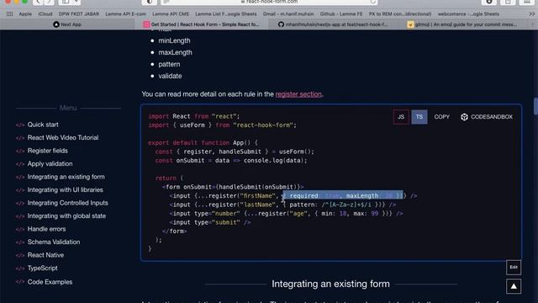The width and height of the screenshot is (538, 303).
Task: Click the icon beside Register fields
Action: click(x=20, y=151)
